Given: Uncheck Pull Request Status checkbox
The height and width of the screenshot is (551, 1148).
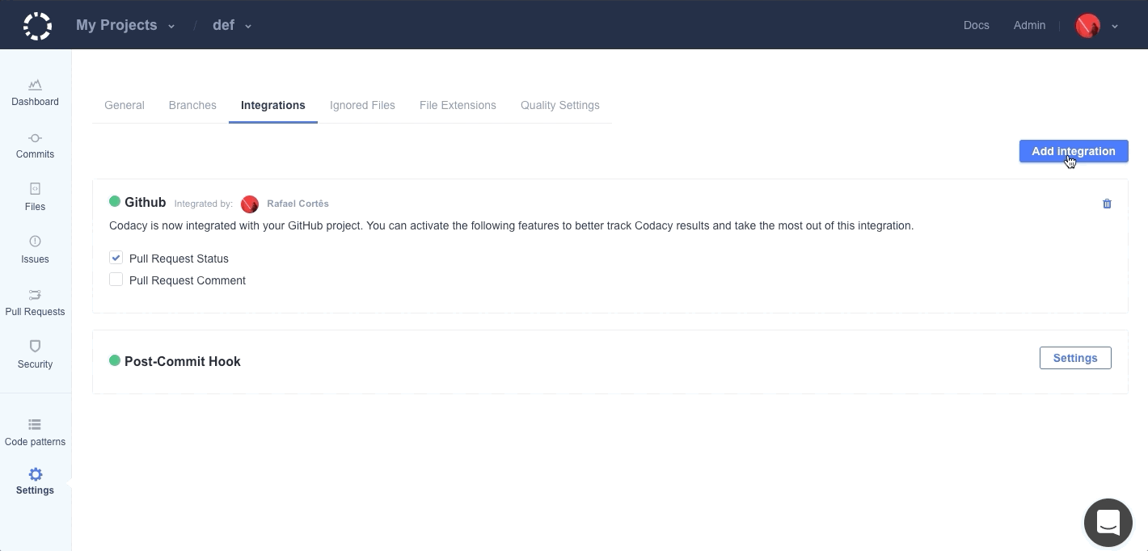Looking at the screenshot, I should point(116,258).
